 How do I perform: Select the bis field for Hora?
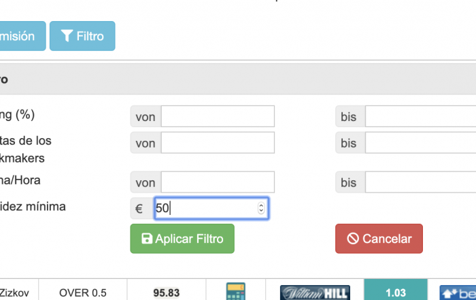pyautogui.click(x=420, y=182)
